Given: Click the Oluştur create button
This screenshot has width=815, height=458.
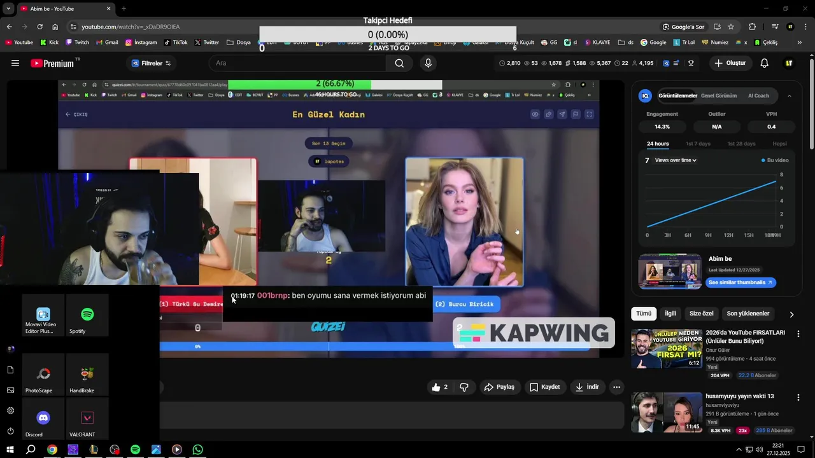Looking at the screenshot, I should click(x=730, y=63).
